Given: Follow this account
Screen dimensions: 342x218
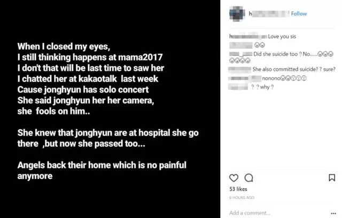Looking at the screenshot, I should (299, 14).
